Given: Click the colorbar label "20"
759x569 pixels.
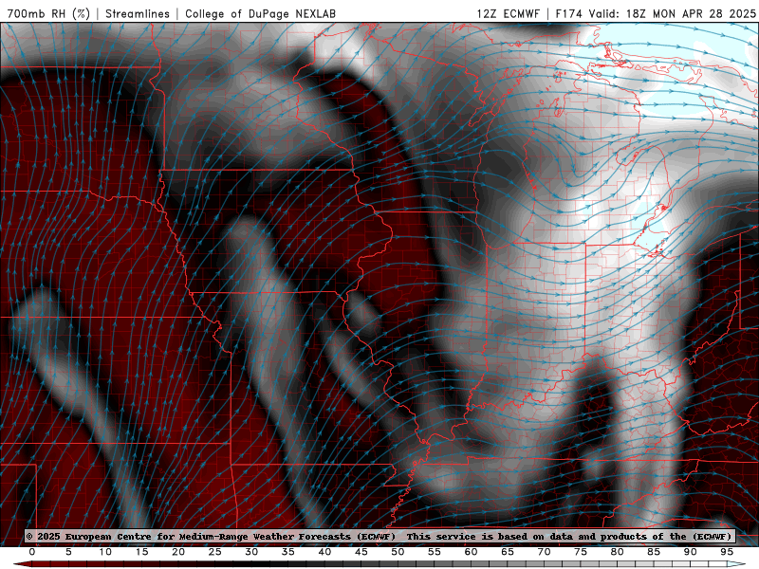Looking at the screenshot, I should point(178,552).
